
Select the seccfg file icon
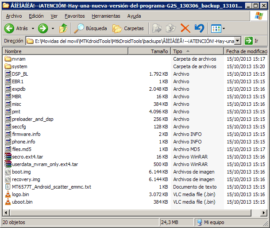click(x=8, y=127)
